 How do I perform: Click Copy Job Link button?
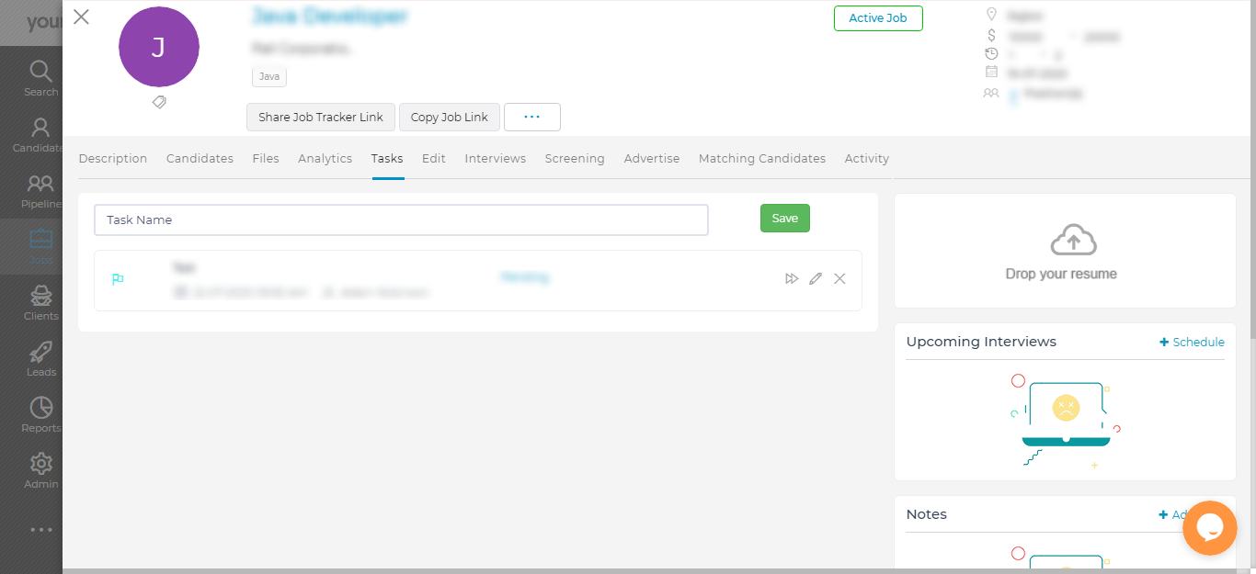tap(450, 118)
